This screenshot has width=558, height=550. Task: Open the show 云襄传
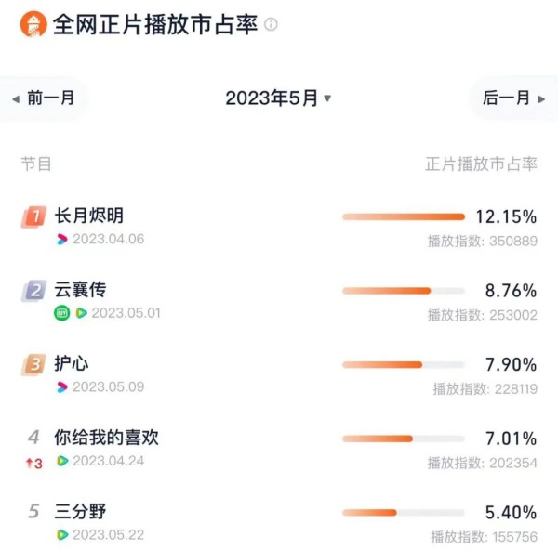[80, 290]
